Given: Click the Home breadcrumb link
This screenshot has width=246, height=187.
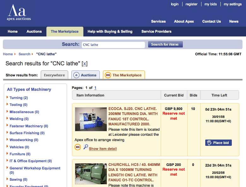Looking at the screenshot, I should [8, 54].
